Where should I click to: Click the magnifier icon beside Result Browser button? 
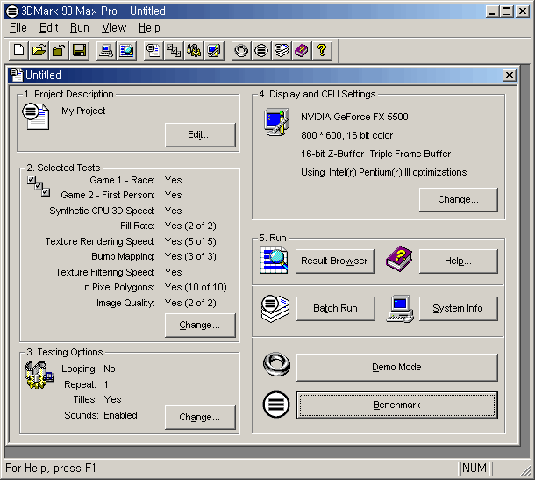274,261
